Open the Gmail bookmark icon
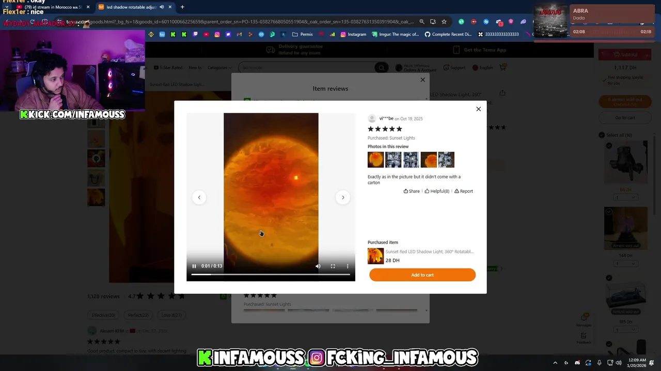The image size is (661, 371). tap(239, 35)
